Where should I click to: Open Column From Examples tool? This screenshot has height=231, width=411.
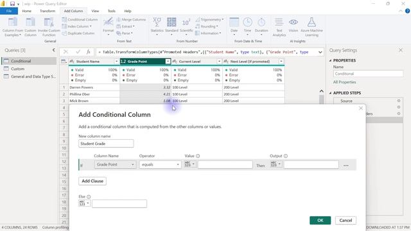click(x=12, y=27)
